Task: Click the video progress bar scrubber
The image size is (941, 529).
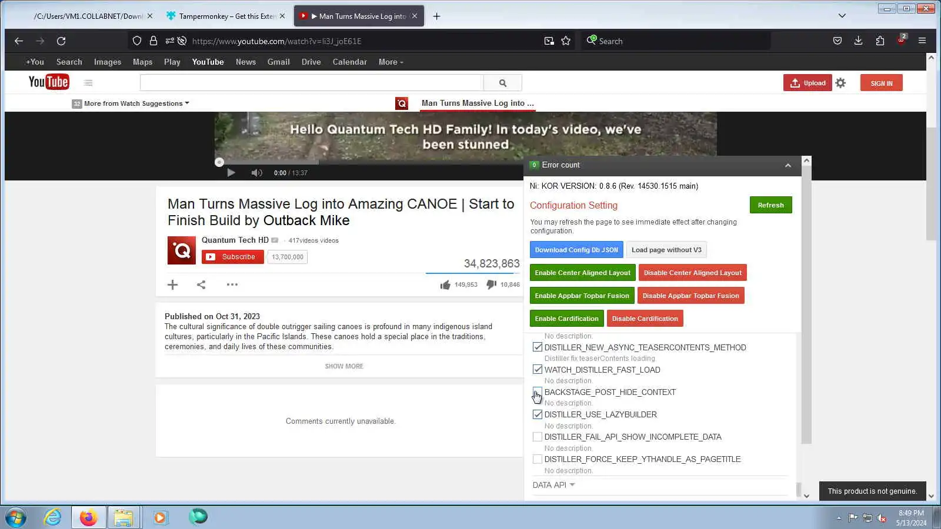Action: (219, 162)
